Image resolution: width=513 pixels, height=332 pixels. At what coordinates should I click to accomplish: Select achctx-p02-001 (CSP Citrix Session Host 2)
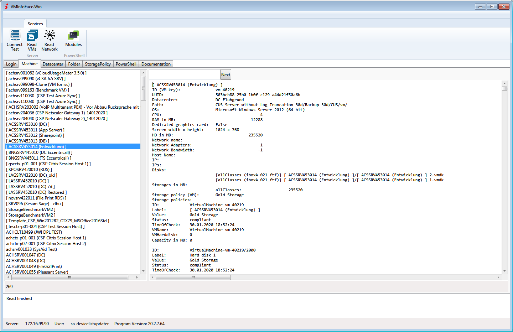tap(46, 244)
